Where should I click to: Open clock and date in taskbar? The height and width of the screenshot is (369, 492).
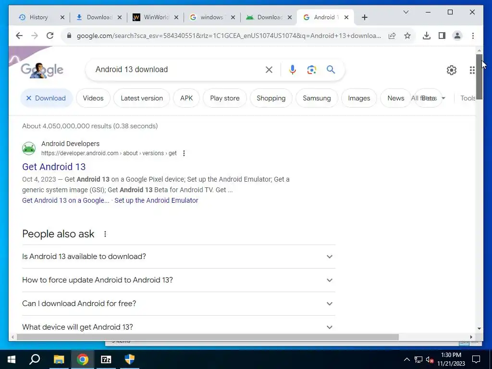[451, 359]
